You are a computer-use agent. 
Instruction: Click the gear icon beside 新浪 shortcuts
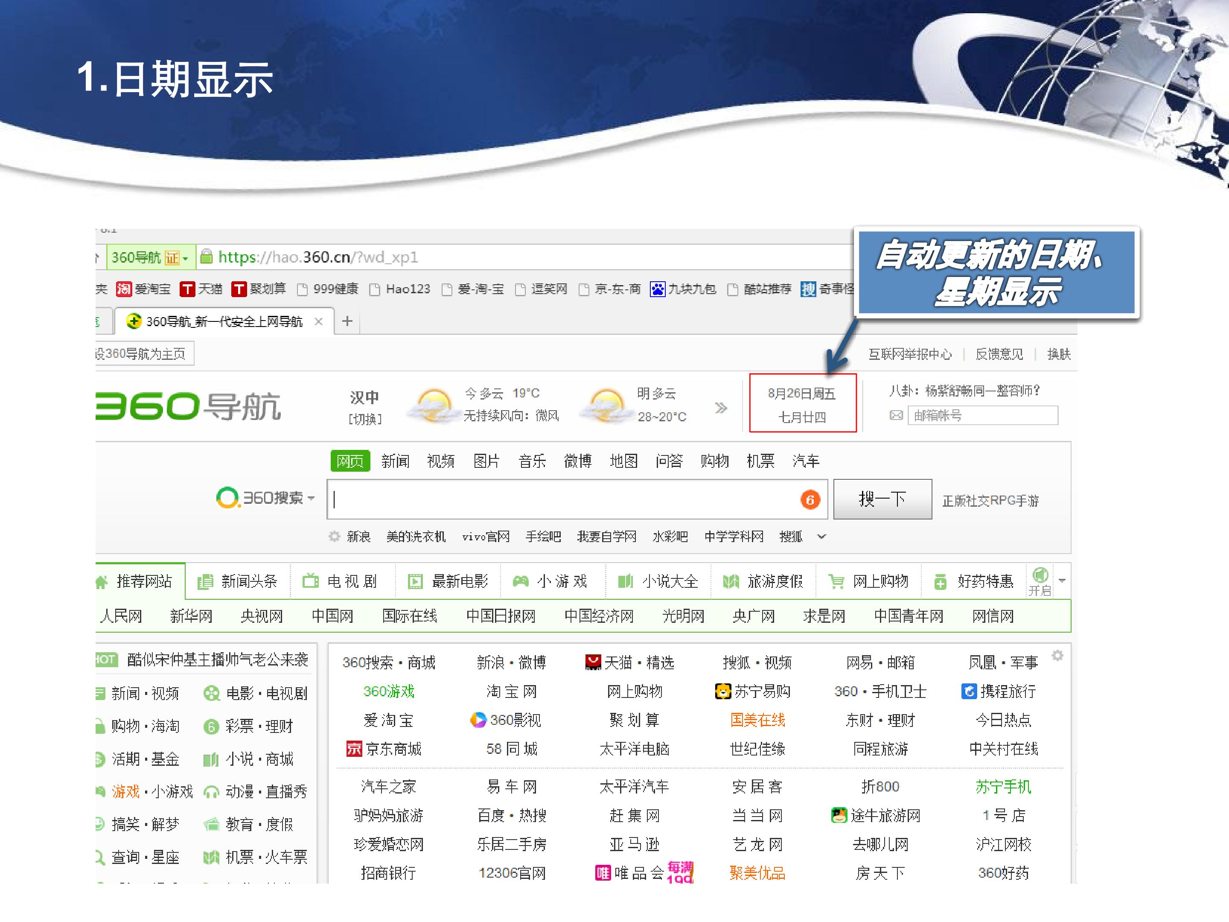(x=334, y=536)
